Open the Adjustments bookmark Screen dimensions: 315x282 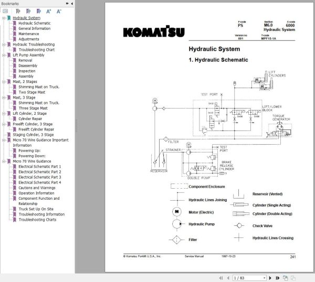pos(29,39)
